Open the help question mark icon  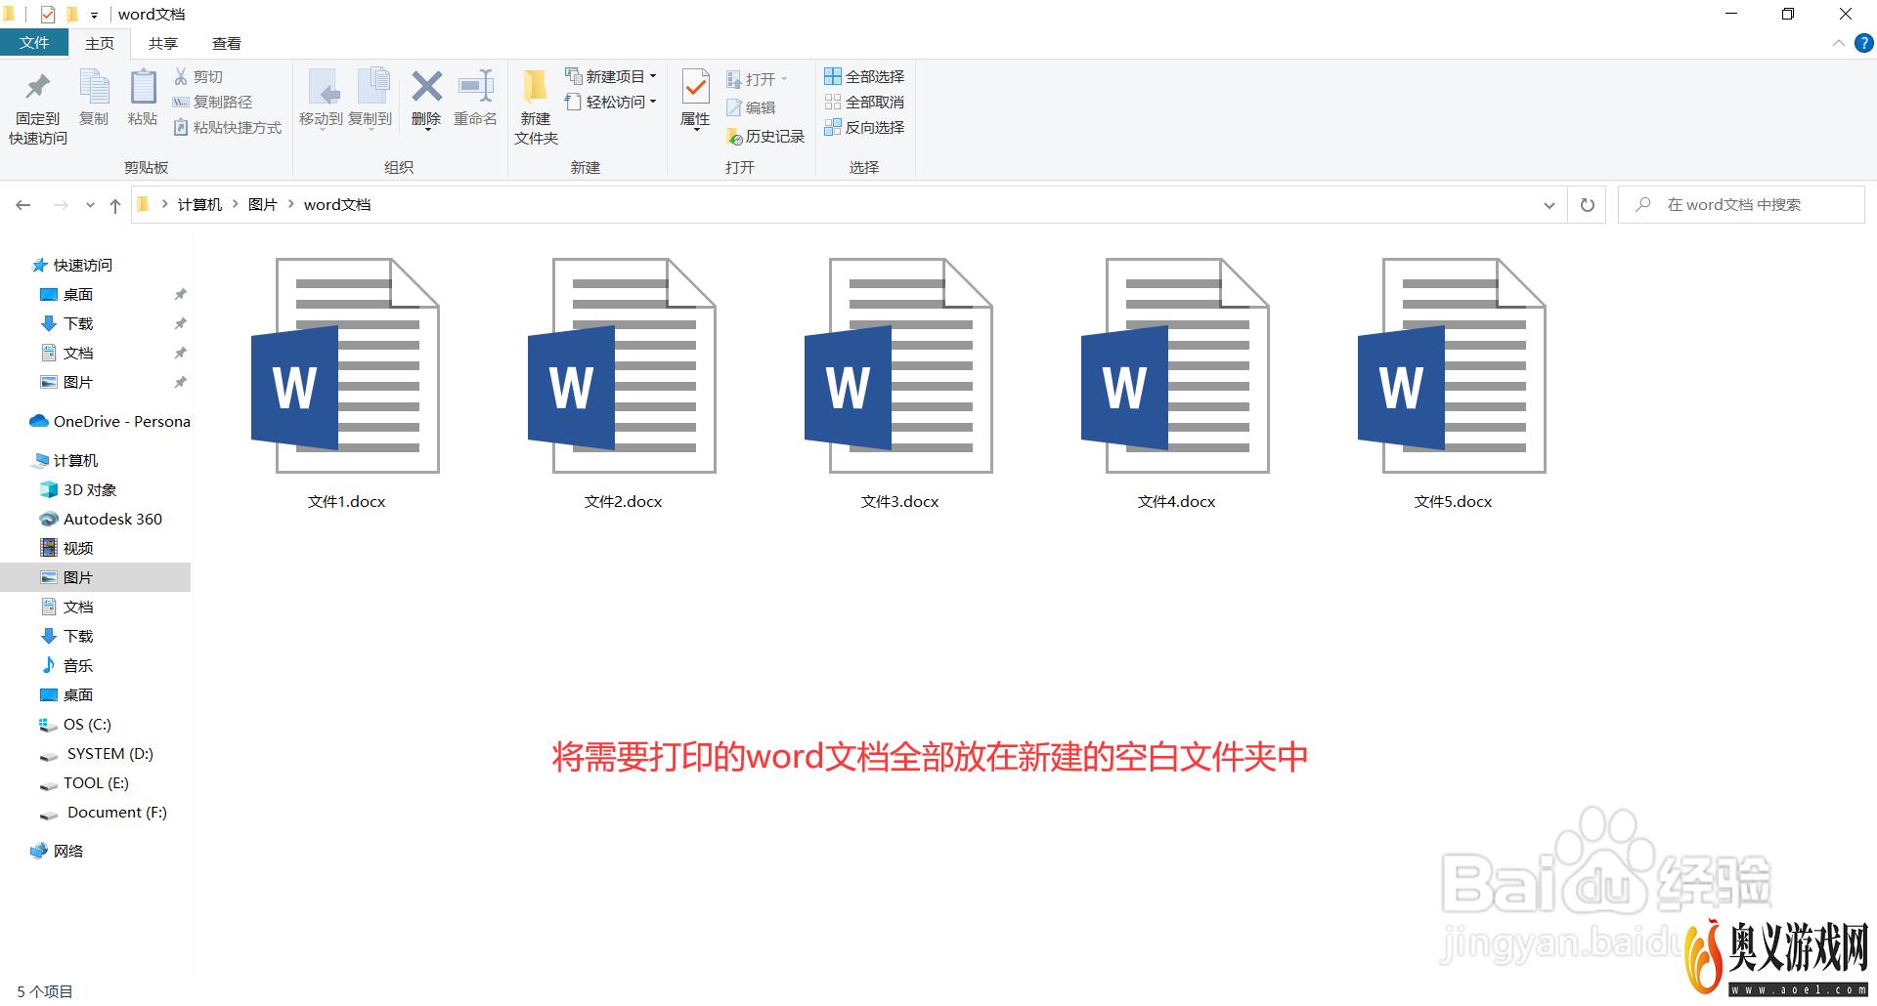pos(1864,43)
